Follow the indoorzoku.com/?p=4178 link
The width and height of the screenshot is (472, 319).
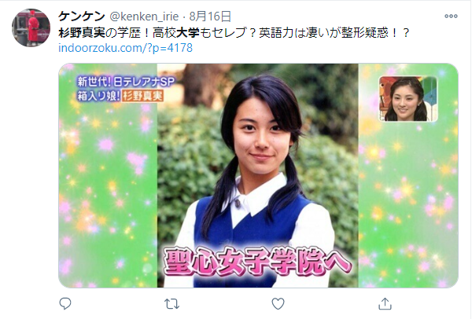[125, 48]
